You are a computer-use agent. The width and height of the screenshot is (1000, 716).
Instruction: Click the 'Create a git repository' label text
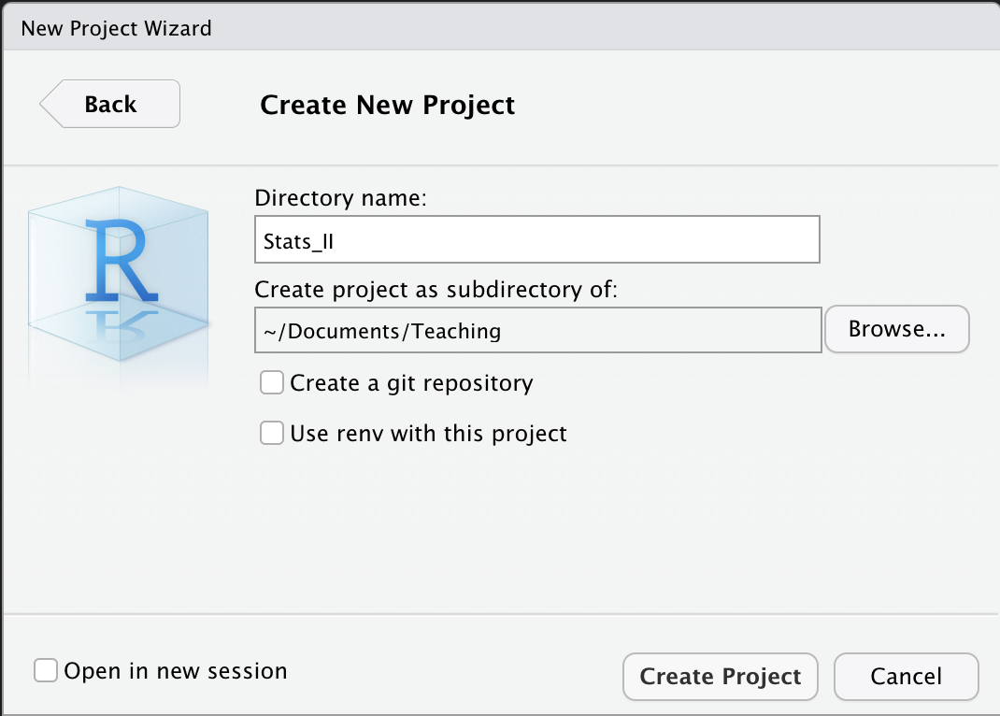[411, 383]
